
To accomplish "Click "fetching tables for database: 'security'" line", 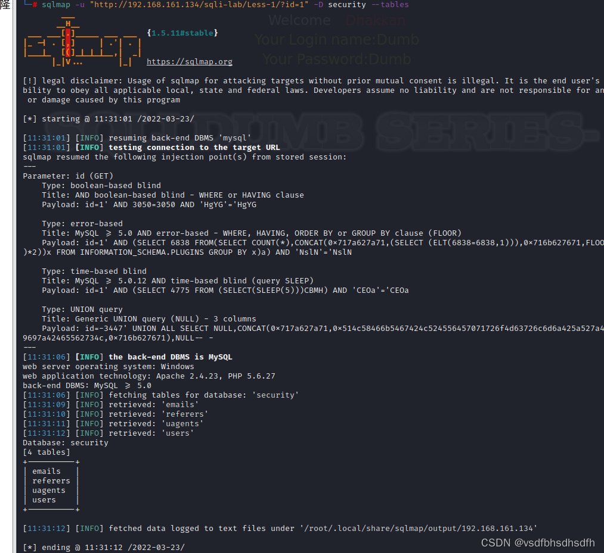I will click(160, 395).
